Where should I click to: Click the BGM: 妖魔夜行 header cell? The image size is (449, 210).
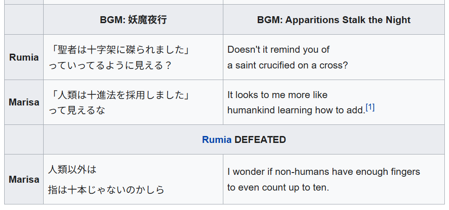pyautogui.click(x=133, y=20)
